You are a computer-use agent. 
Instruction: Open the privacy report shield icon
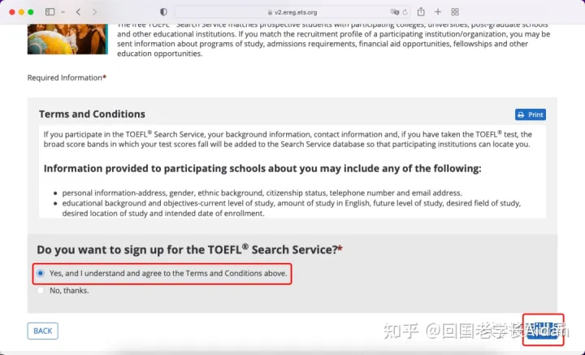click(163, 12)
